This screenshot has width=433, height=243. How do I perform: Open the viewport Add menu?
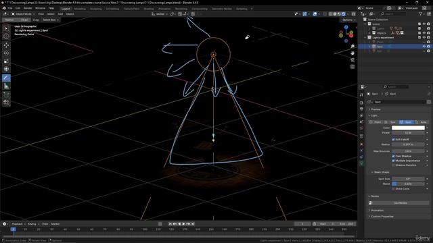60,13
